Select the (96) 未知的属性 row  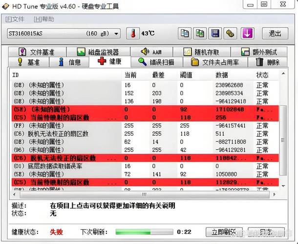click(x=145, y=150)
